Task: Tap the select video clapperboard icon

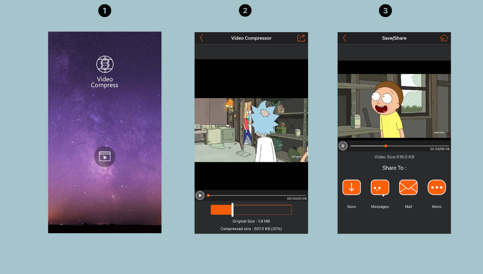Action: click(105, 157)
